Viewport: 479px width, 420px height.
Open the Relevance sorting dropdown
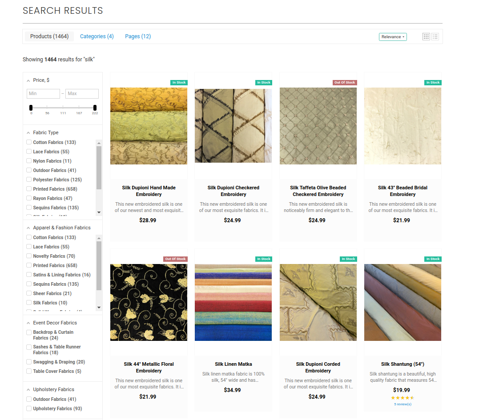tap(393, 37)
